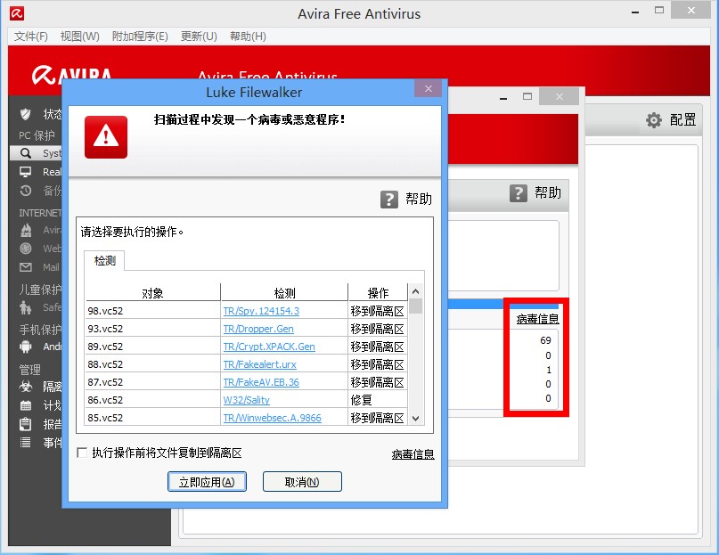Click the events list icon
The width and height of the screenshot is (719, 555).
coord(26,443)
